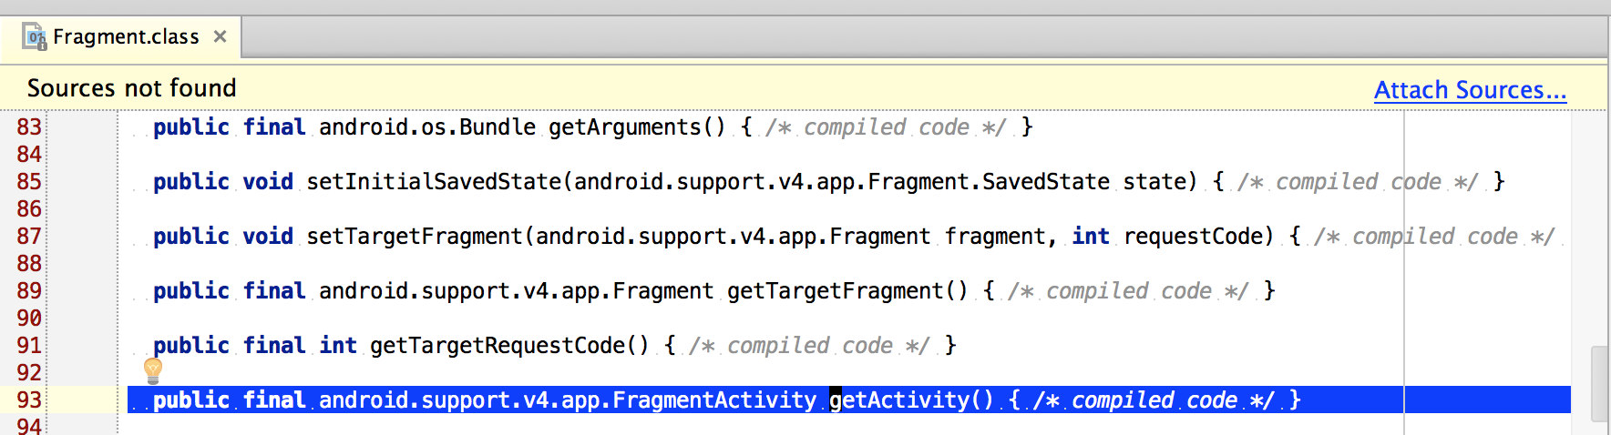Click line number 87 in the gutter
Viewport: 1611px width, 435px height.
pyautogui.click(x=29, y=236)
